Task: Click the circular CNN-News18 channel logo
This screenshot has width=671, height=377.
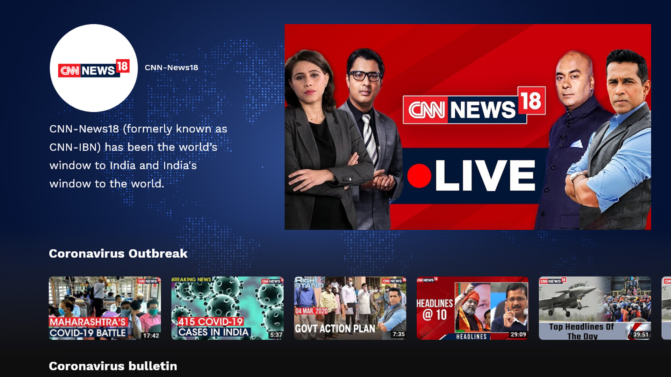Action: [x=94, y=68]
